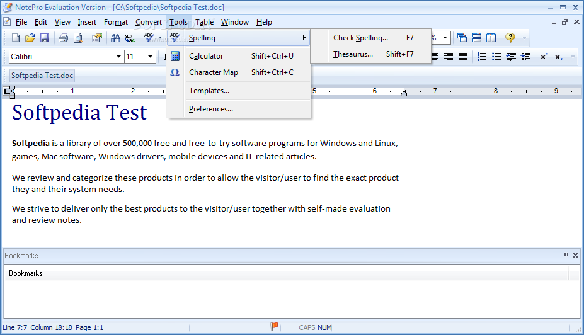Image resolution: width=584 pixels, height=335 pixels.
Task: Open Character Map from the Tools menu
Action: click(x=238, y=72)
